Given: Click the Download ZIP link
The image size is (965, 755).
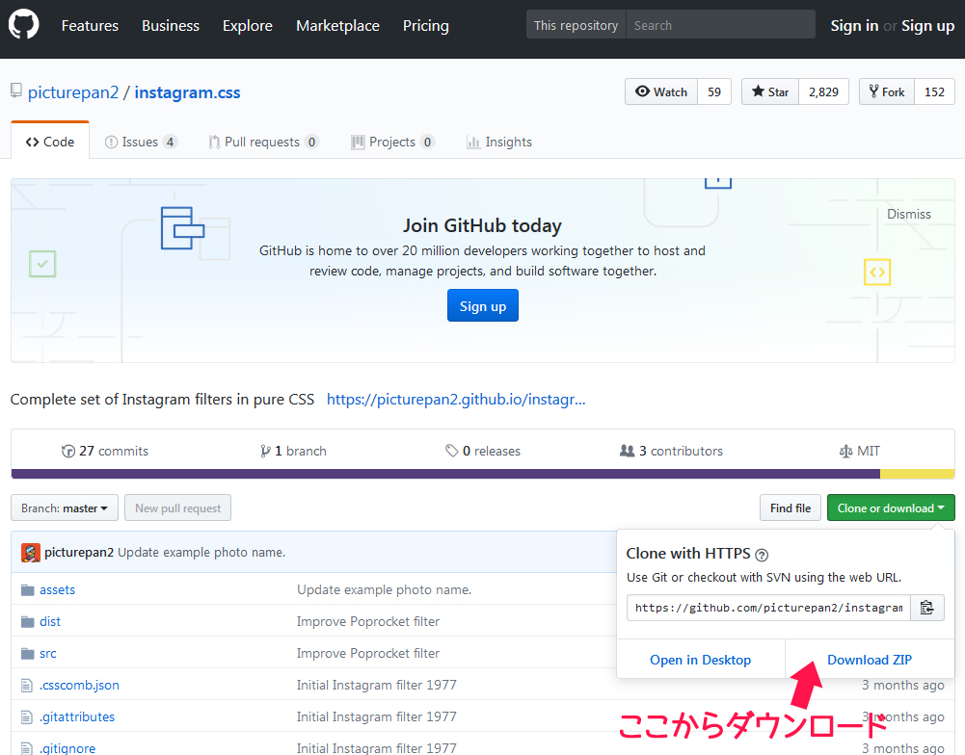Looking at the screenshot, I should point(869,660).
